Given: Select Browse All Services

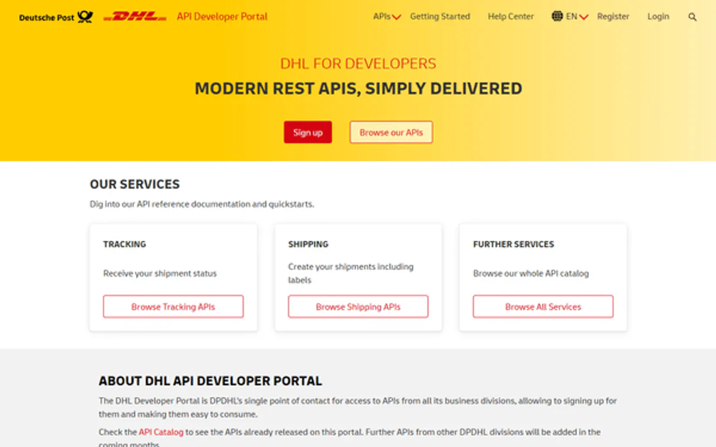Looking at the screenshot, I should click(x=542, y=306).
